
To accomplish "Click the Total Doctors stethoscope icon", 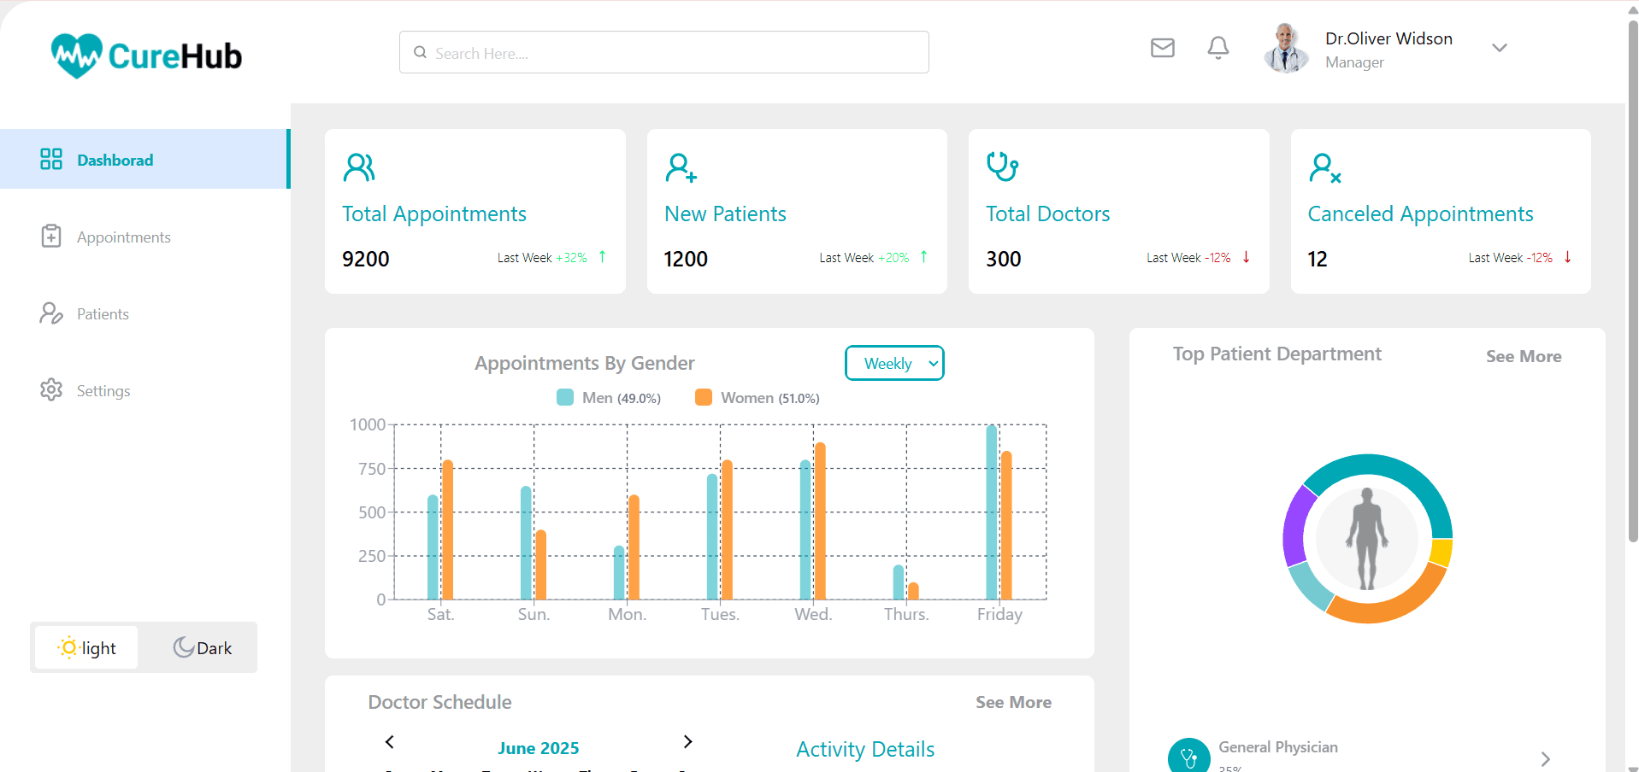I will tap(1002, 167).
